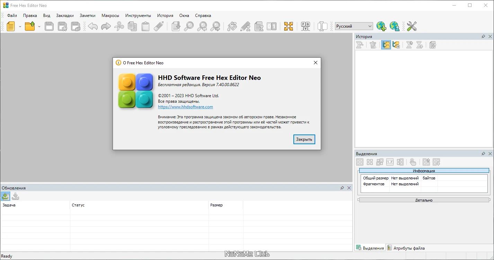The height and width of the screenshot is (260, 494).
Task: Click the Cut scissors icon
Action: click(119, 26)
